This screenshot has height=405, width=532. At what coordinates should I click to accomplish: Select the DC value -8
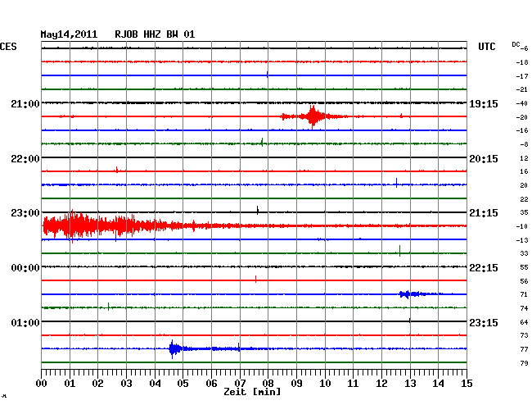tap(524, 145)
